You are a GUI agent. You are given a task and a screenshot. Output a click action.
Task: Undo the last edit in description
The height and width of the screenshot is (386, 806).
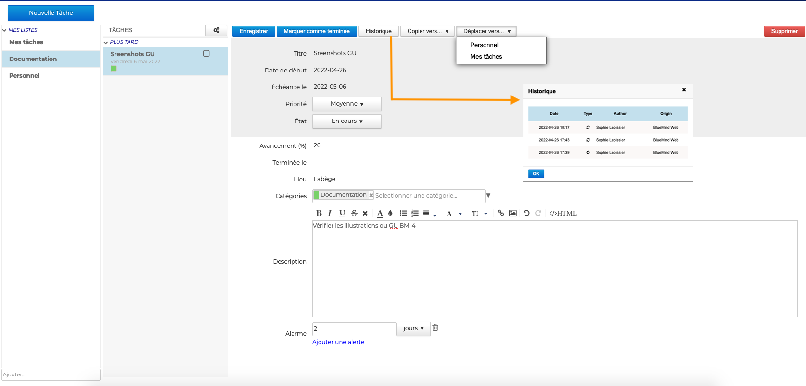click(526, 213)
